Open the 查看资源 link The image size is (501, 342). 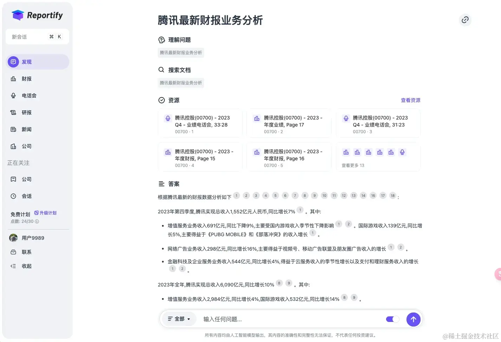pyautogui.click(x=410, y=100)
